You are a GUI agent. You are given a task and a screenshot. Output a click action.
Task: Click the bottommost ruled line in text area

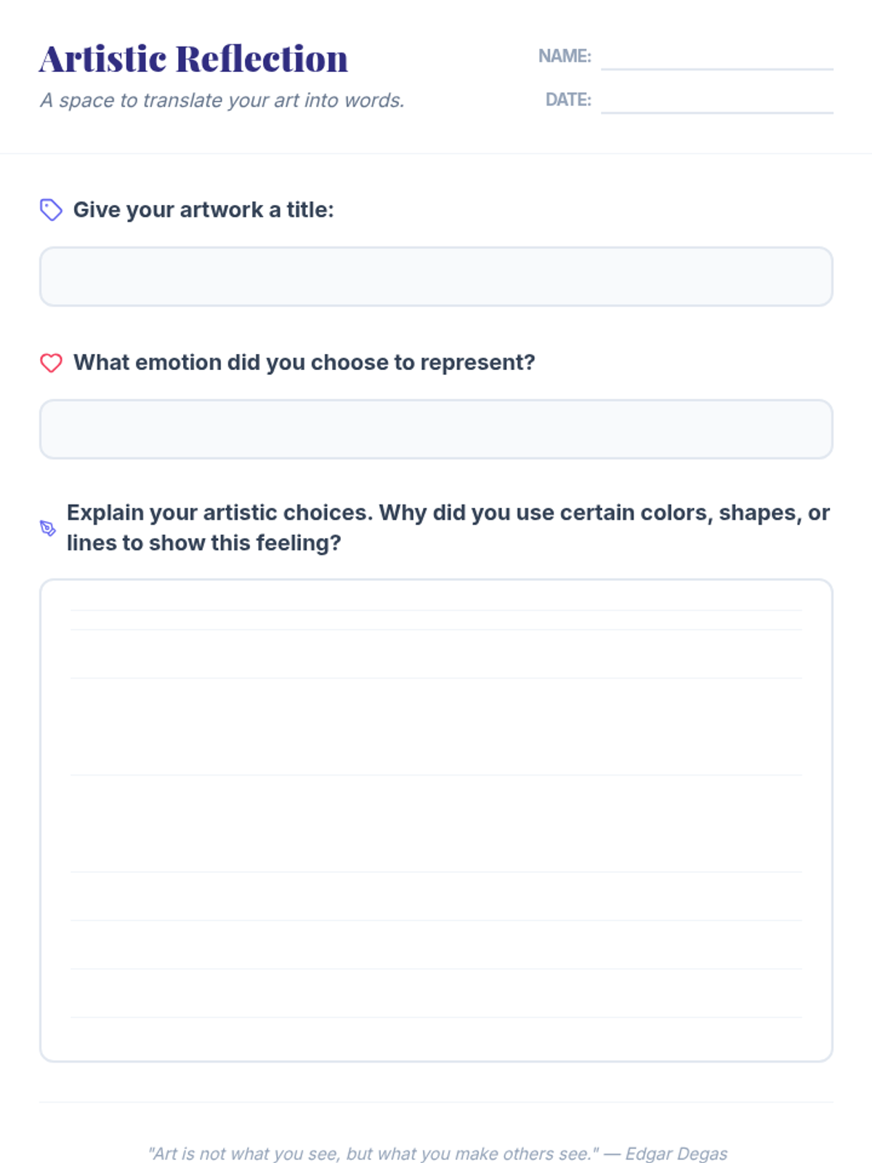[x=436, y=1017]
